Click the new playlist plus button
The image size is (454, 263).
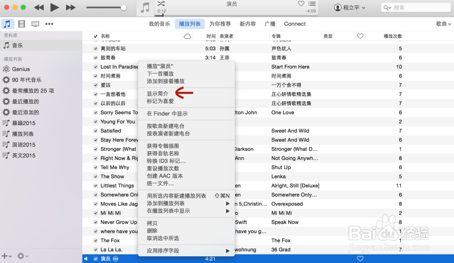click(5, 256)
